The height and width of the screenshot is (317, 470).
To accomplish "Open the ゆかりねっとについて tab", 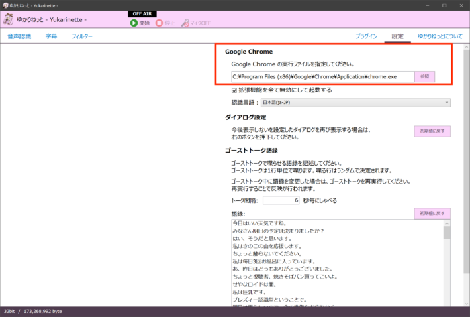I will [440, 36].
